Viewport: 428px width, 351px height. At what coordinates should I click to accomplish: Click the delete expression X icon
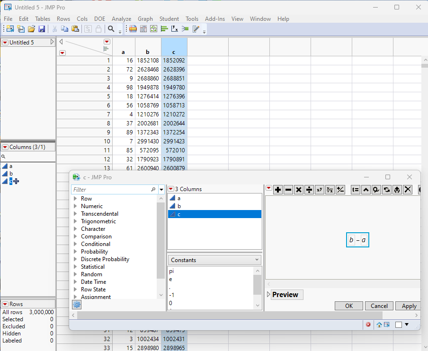tap(408, 189)
